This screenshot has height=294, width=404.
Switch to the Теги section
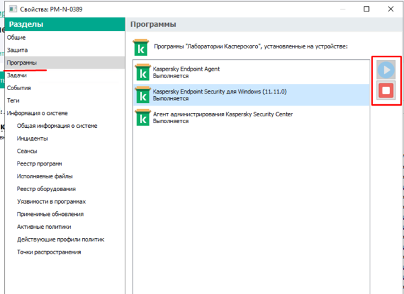coord(13,101)
